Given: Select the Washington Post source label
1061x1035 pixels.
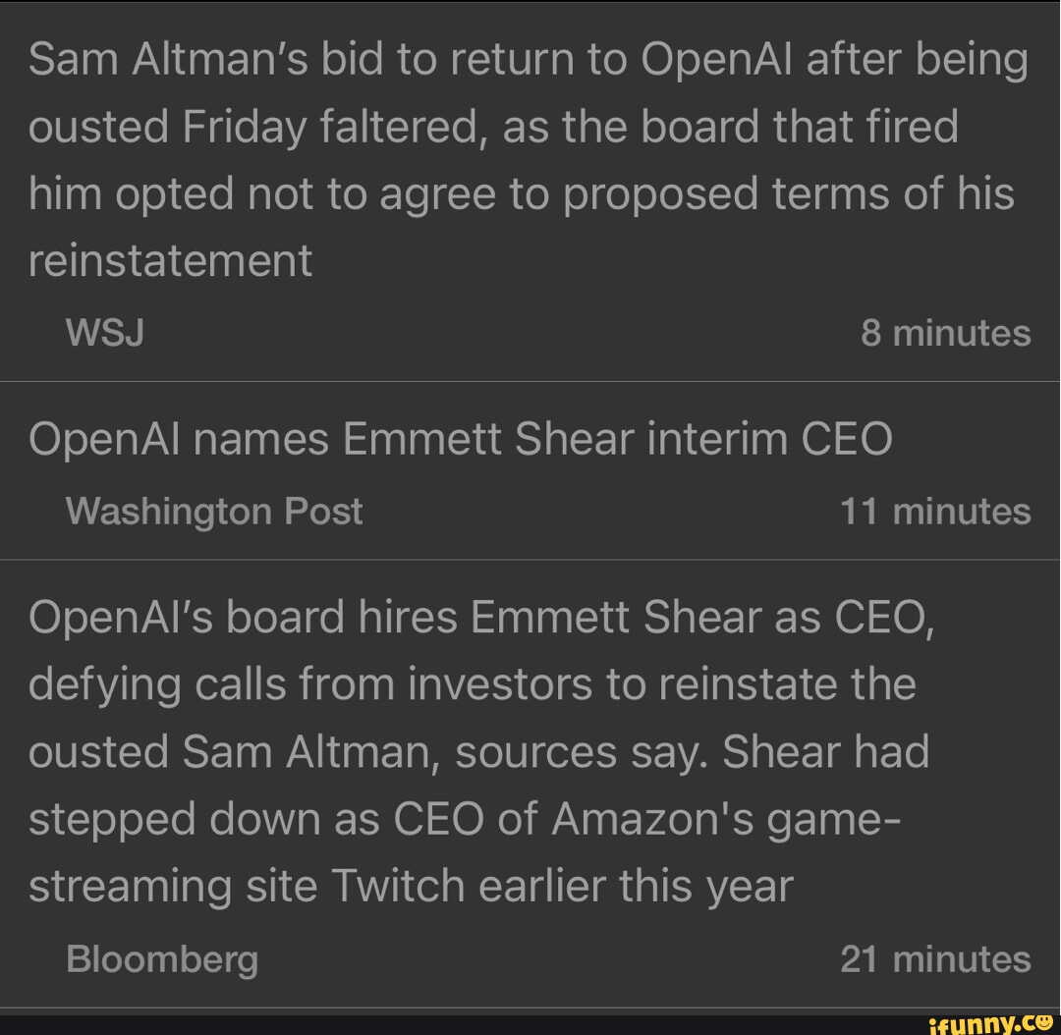Looking at the screenshot, I should [x=214, y=512].
